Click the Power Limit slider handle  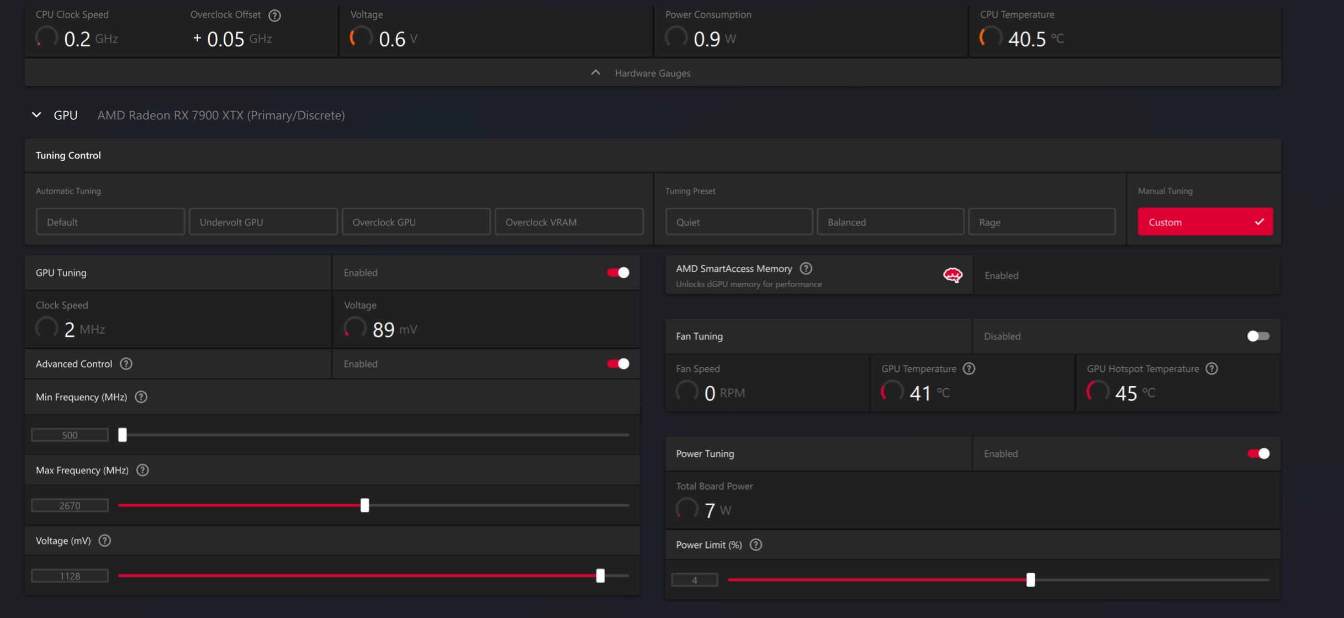click(x=1030, y=580)
